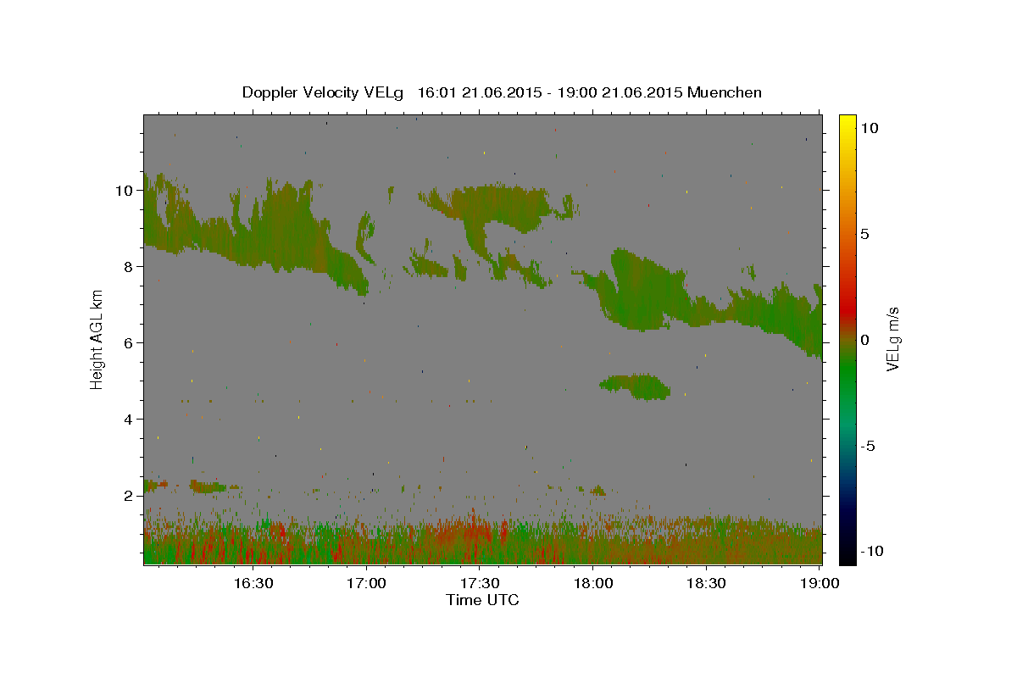Image resolution: width=1017 pixels, height=678 pixels.
Task: Click the colorbar value 10 label
Action: pyautogui.click(x=869, y=127)
